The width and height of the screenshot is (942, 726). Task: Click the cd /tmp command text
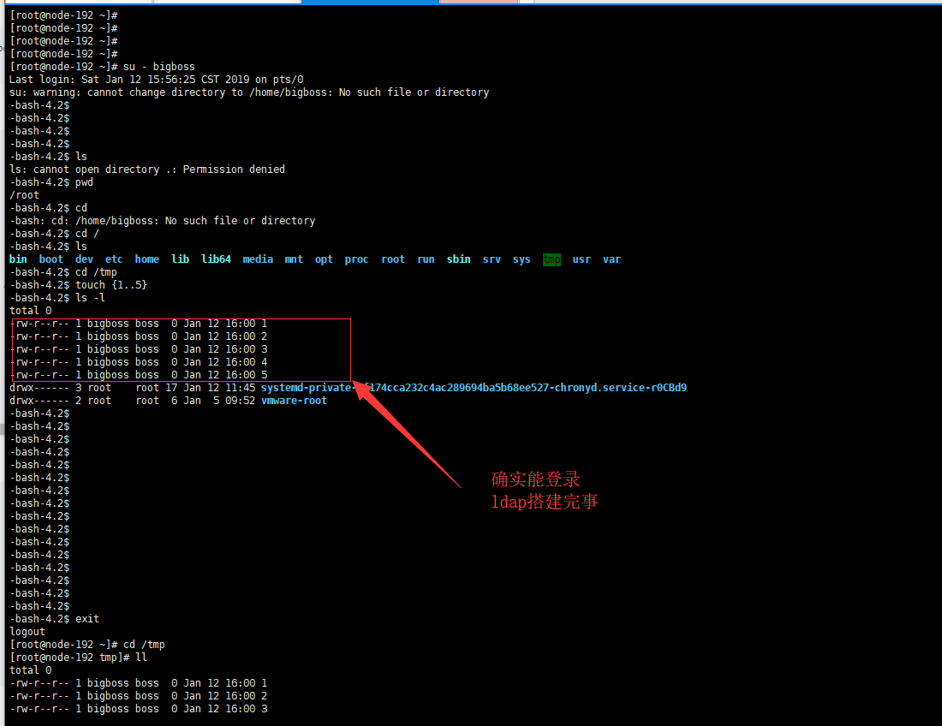95,271
